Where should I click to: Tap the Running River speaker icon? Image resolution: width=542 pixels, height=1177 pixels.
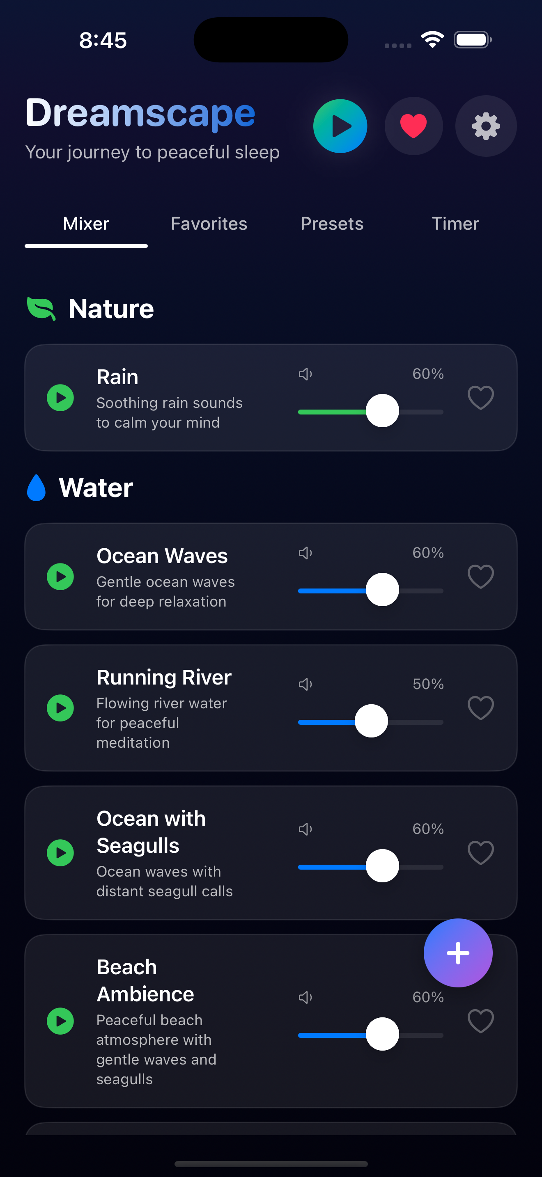click(305, 684)
